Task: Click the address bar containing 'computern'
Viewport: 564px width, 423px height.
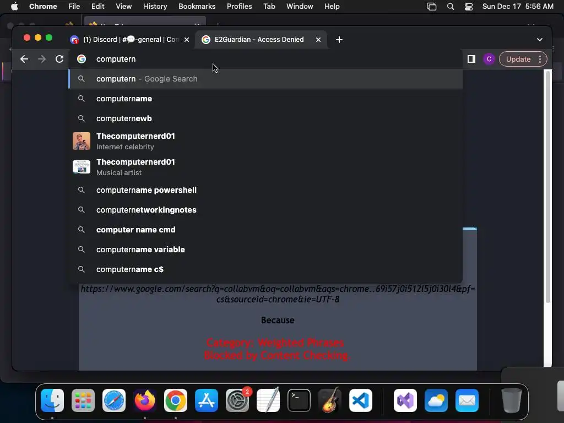Action: [266, 59]
